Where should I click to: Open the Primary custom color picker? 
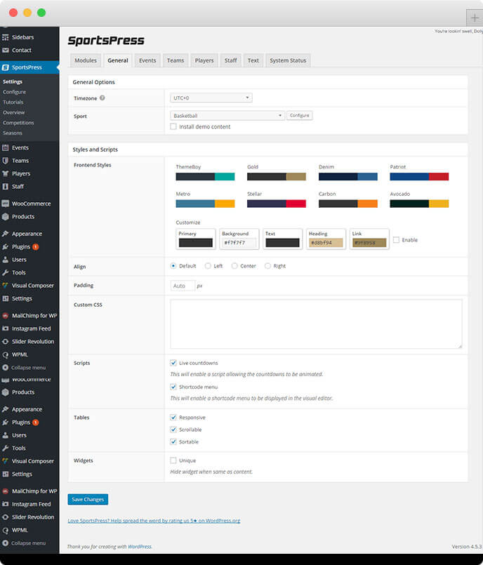[x=196, y=243]
